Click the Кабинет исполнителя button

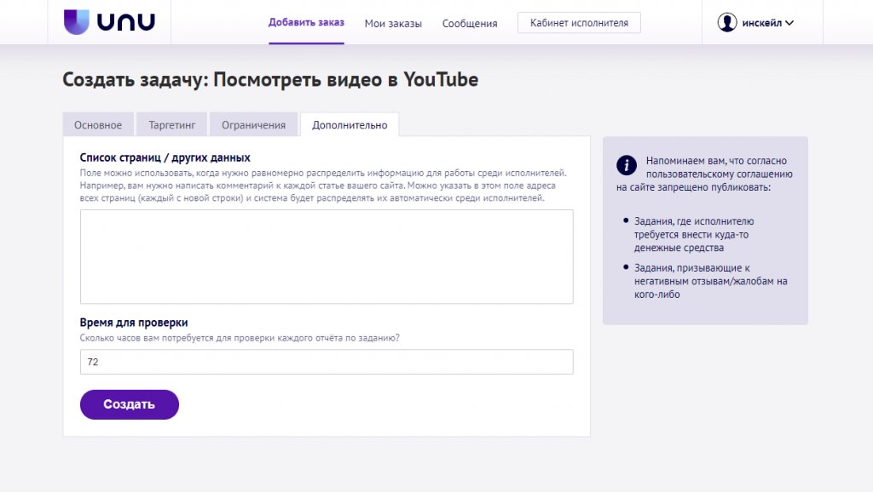click(579, 23)
